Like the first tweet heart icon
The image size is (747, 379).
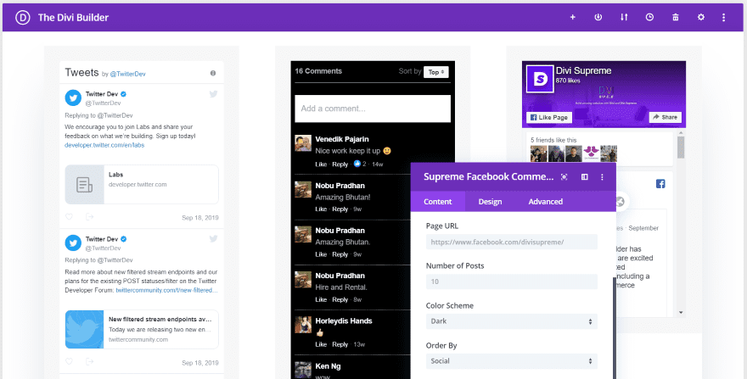tap(69, 217)
